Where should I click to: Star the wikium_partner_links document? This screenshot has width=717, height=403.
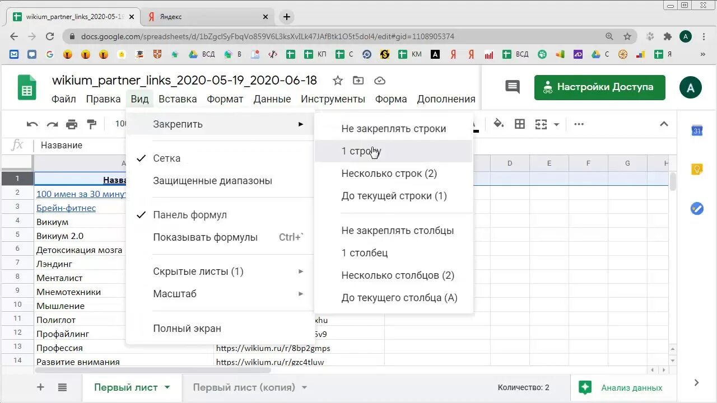(337, 81)
